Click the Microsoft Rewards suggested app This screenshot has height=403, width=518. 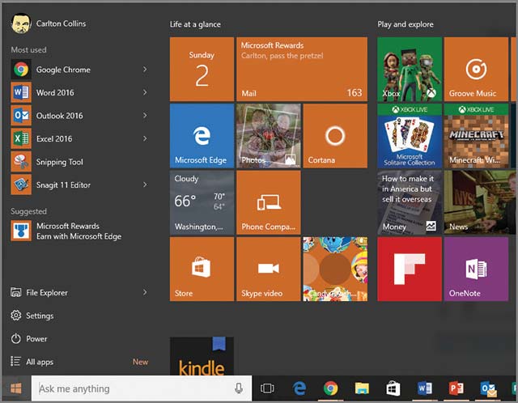(67, 231)
